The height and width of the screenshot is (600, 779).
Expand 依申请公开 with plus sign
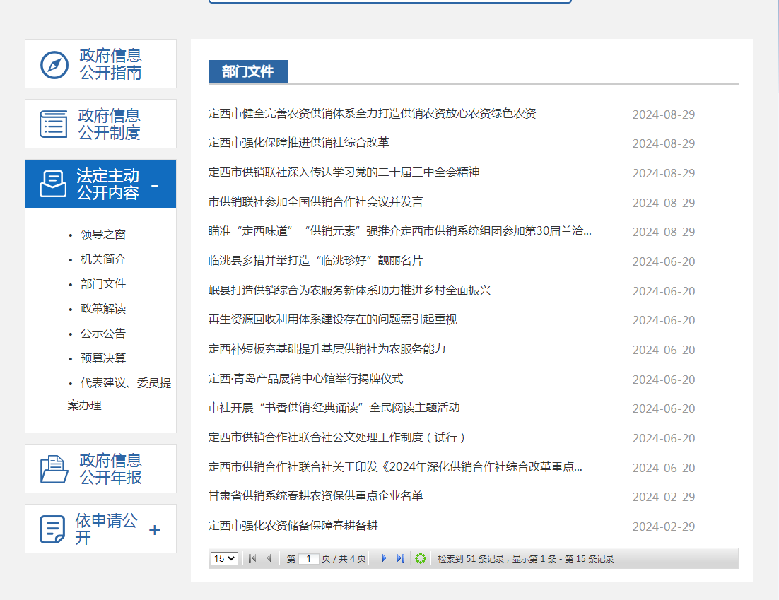[155, 530]
